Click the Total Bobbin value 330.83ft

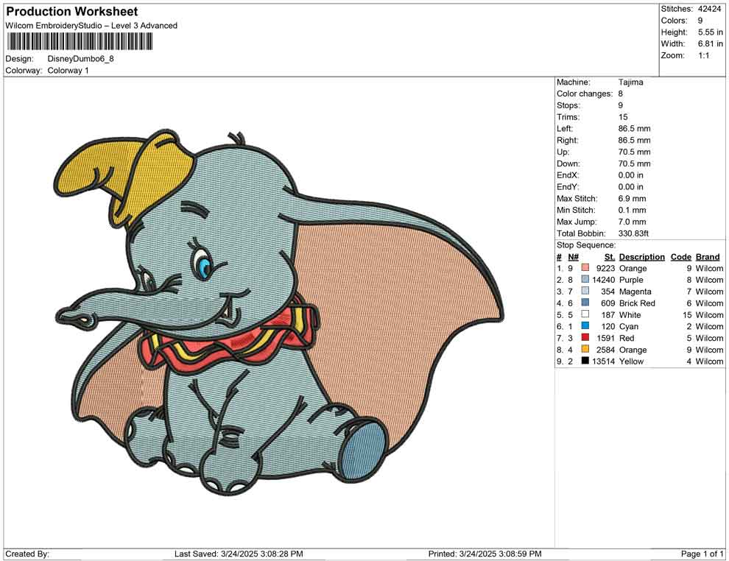point(633,233)
